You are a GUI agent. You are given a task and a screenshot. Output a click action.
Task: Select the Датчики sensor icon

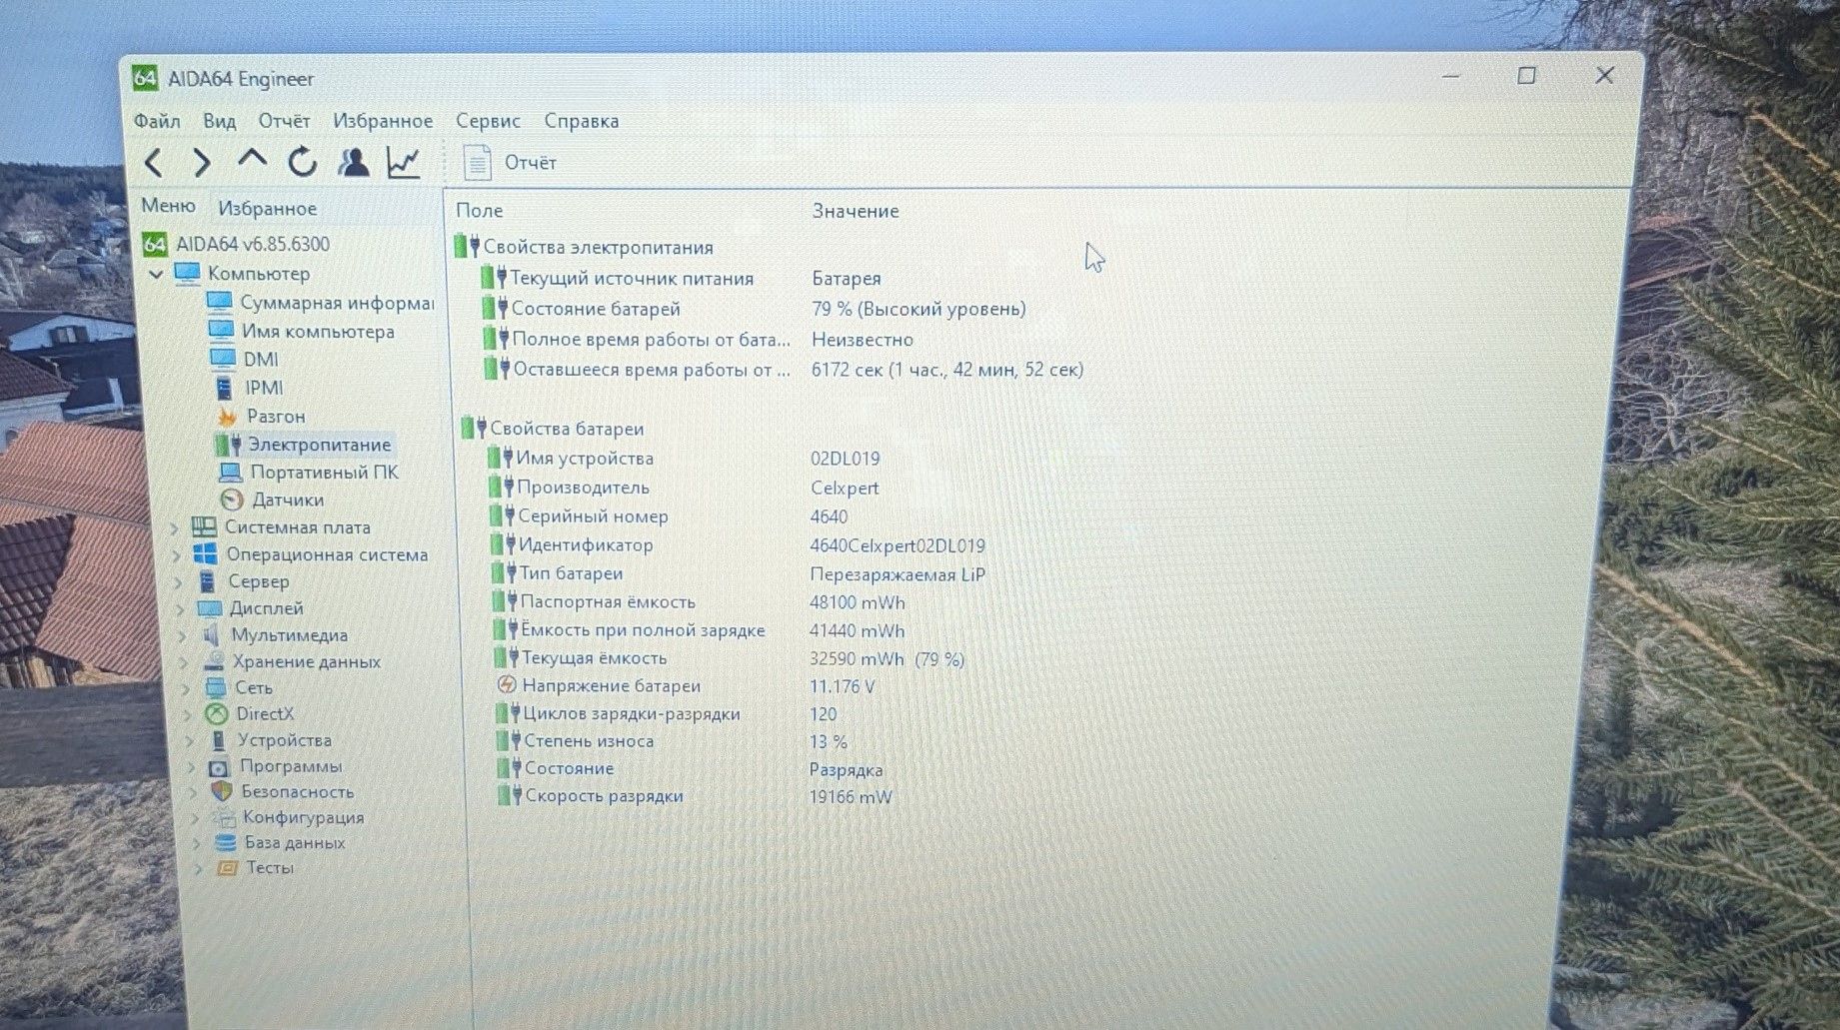[x=232, y=500]
